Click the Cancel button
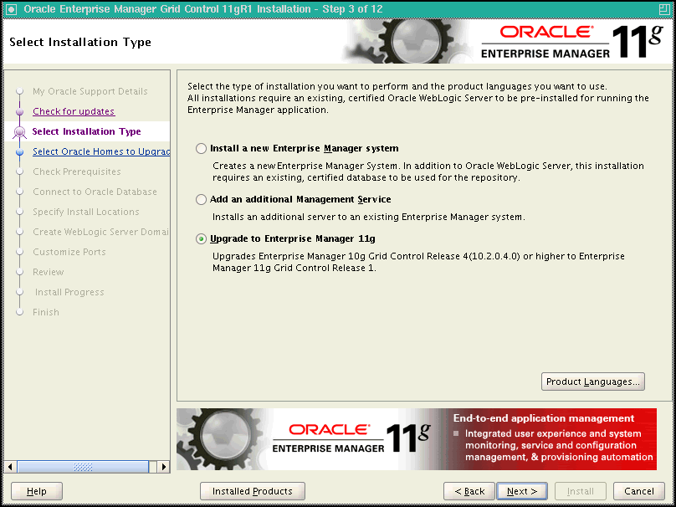 pos(639,491)
